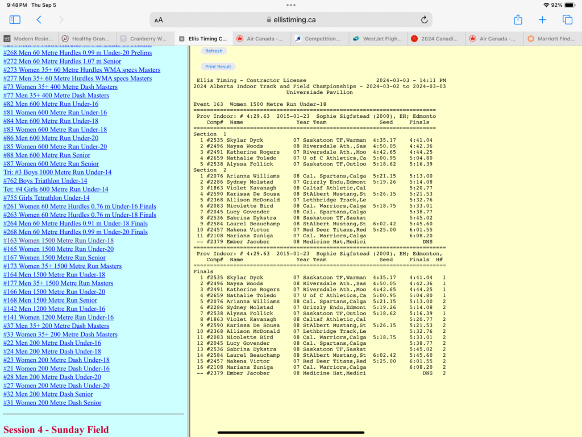The image size is (582, 437).
Task: Tap the Wi-Fi status icon
Action: coord(546,5)
